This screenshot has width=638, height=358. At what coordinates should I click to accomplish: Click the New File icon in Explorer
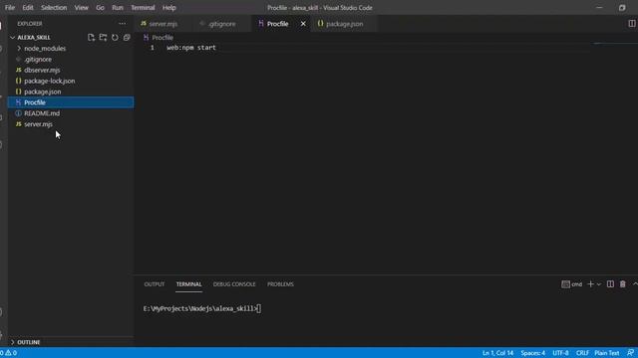(x=91, y=38)
